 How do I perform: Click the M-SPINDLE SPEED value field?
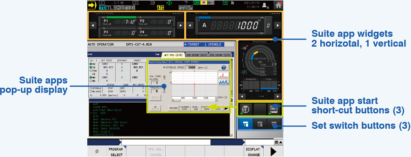191,68
